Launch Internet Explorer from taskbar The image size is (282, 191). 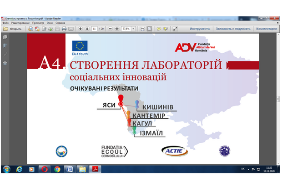coord(19,169)
